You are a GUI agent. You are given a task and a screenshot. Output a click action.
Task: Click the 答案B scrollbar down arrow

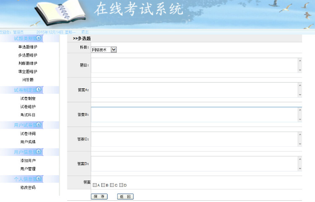point(300,119)
